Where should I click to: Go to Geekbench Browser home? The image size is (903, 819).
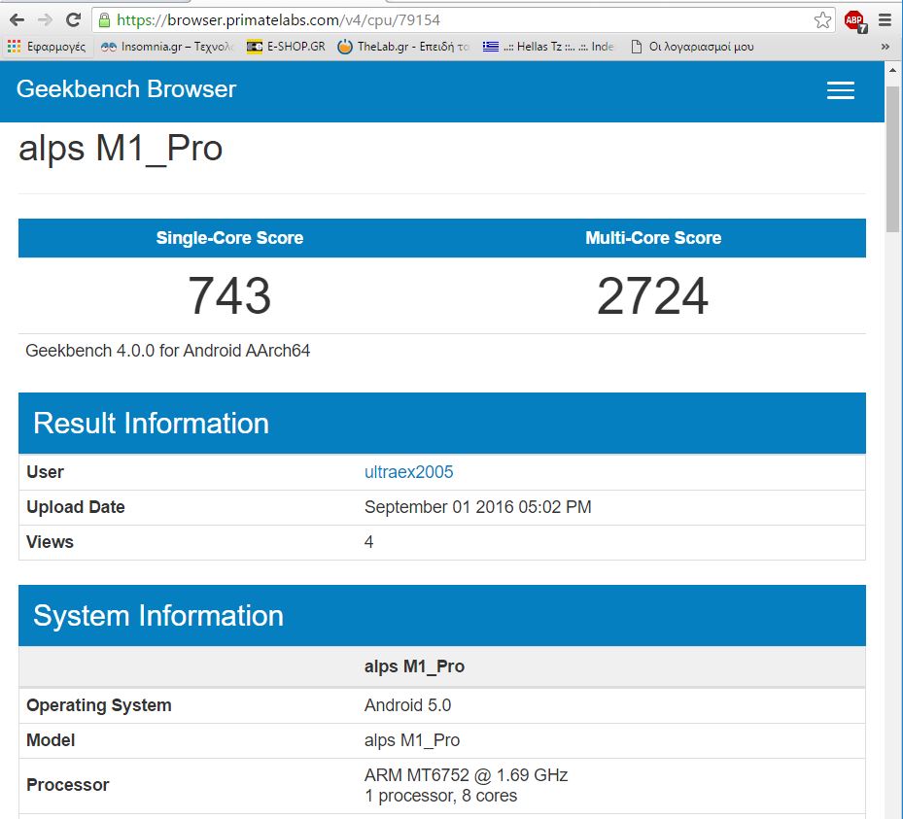tap(126, 89)
